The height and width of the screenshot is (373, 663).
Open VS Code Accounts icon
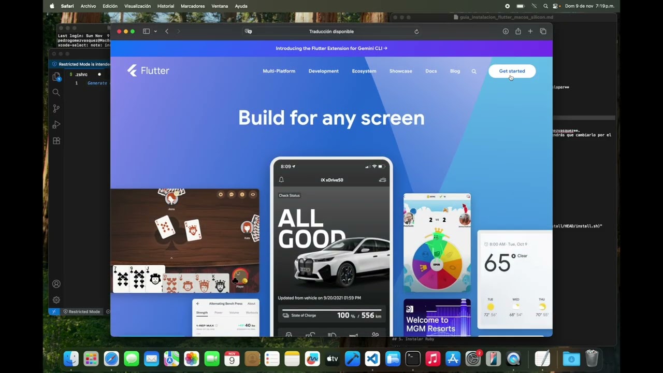tap(56, 284)
